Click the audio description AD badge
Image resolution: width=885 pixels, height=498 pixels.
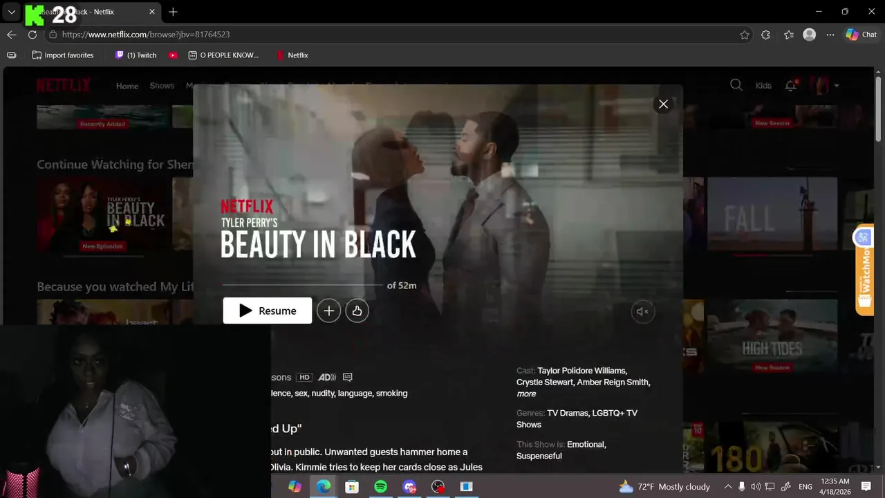tap(327, 377)
